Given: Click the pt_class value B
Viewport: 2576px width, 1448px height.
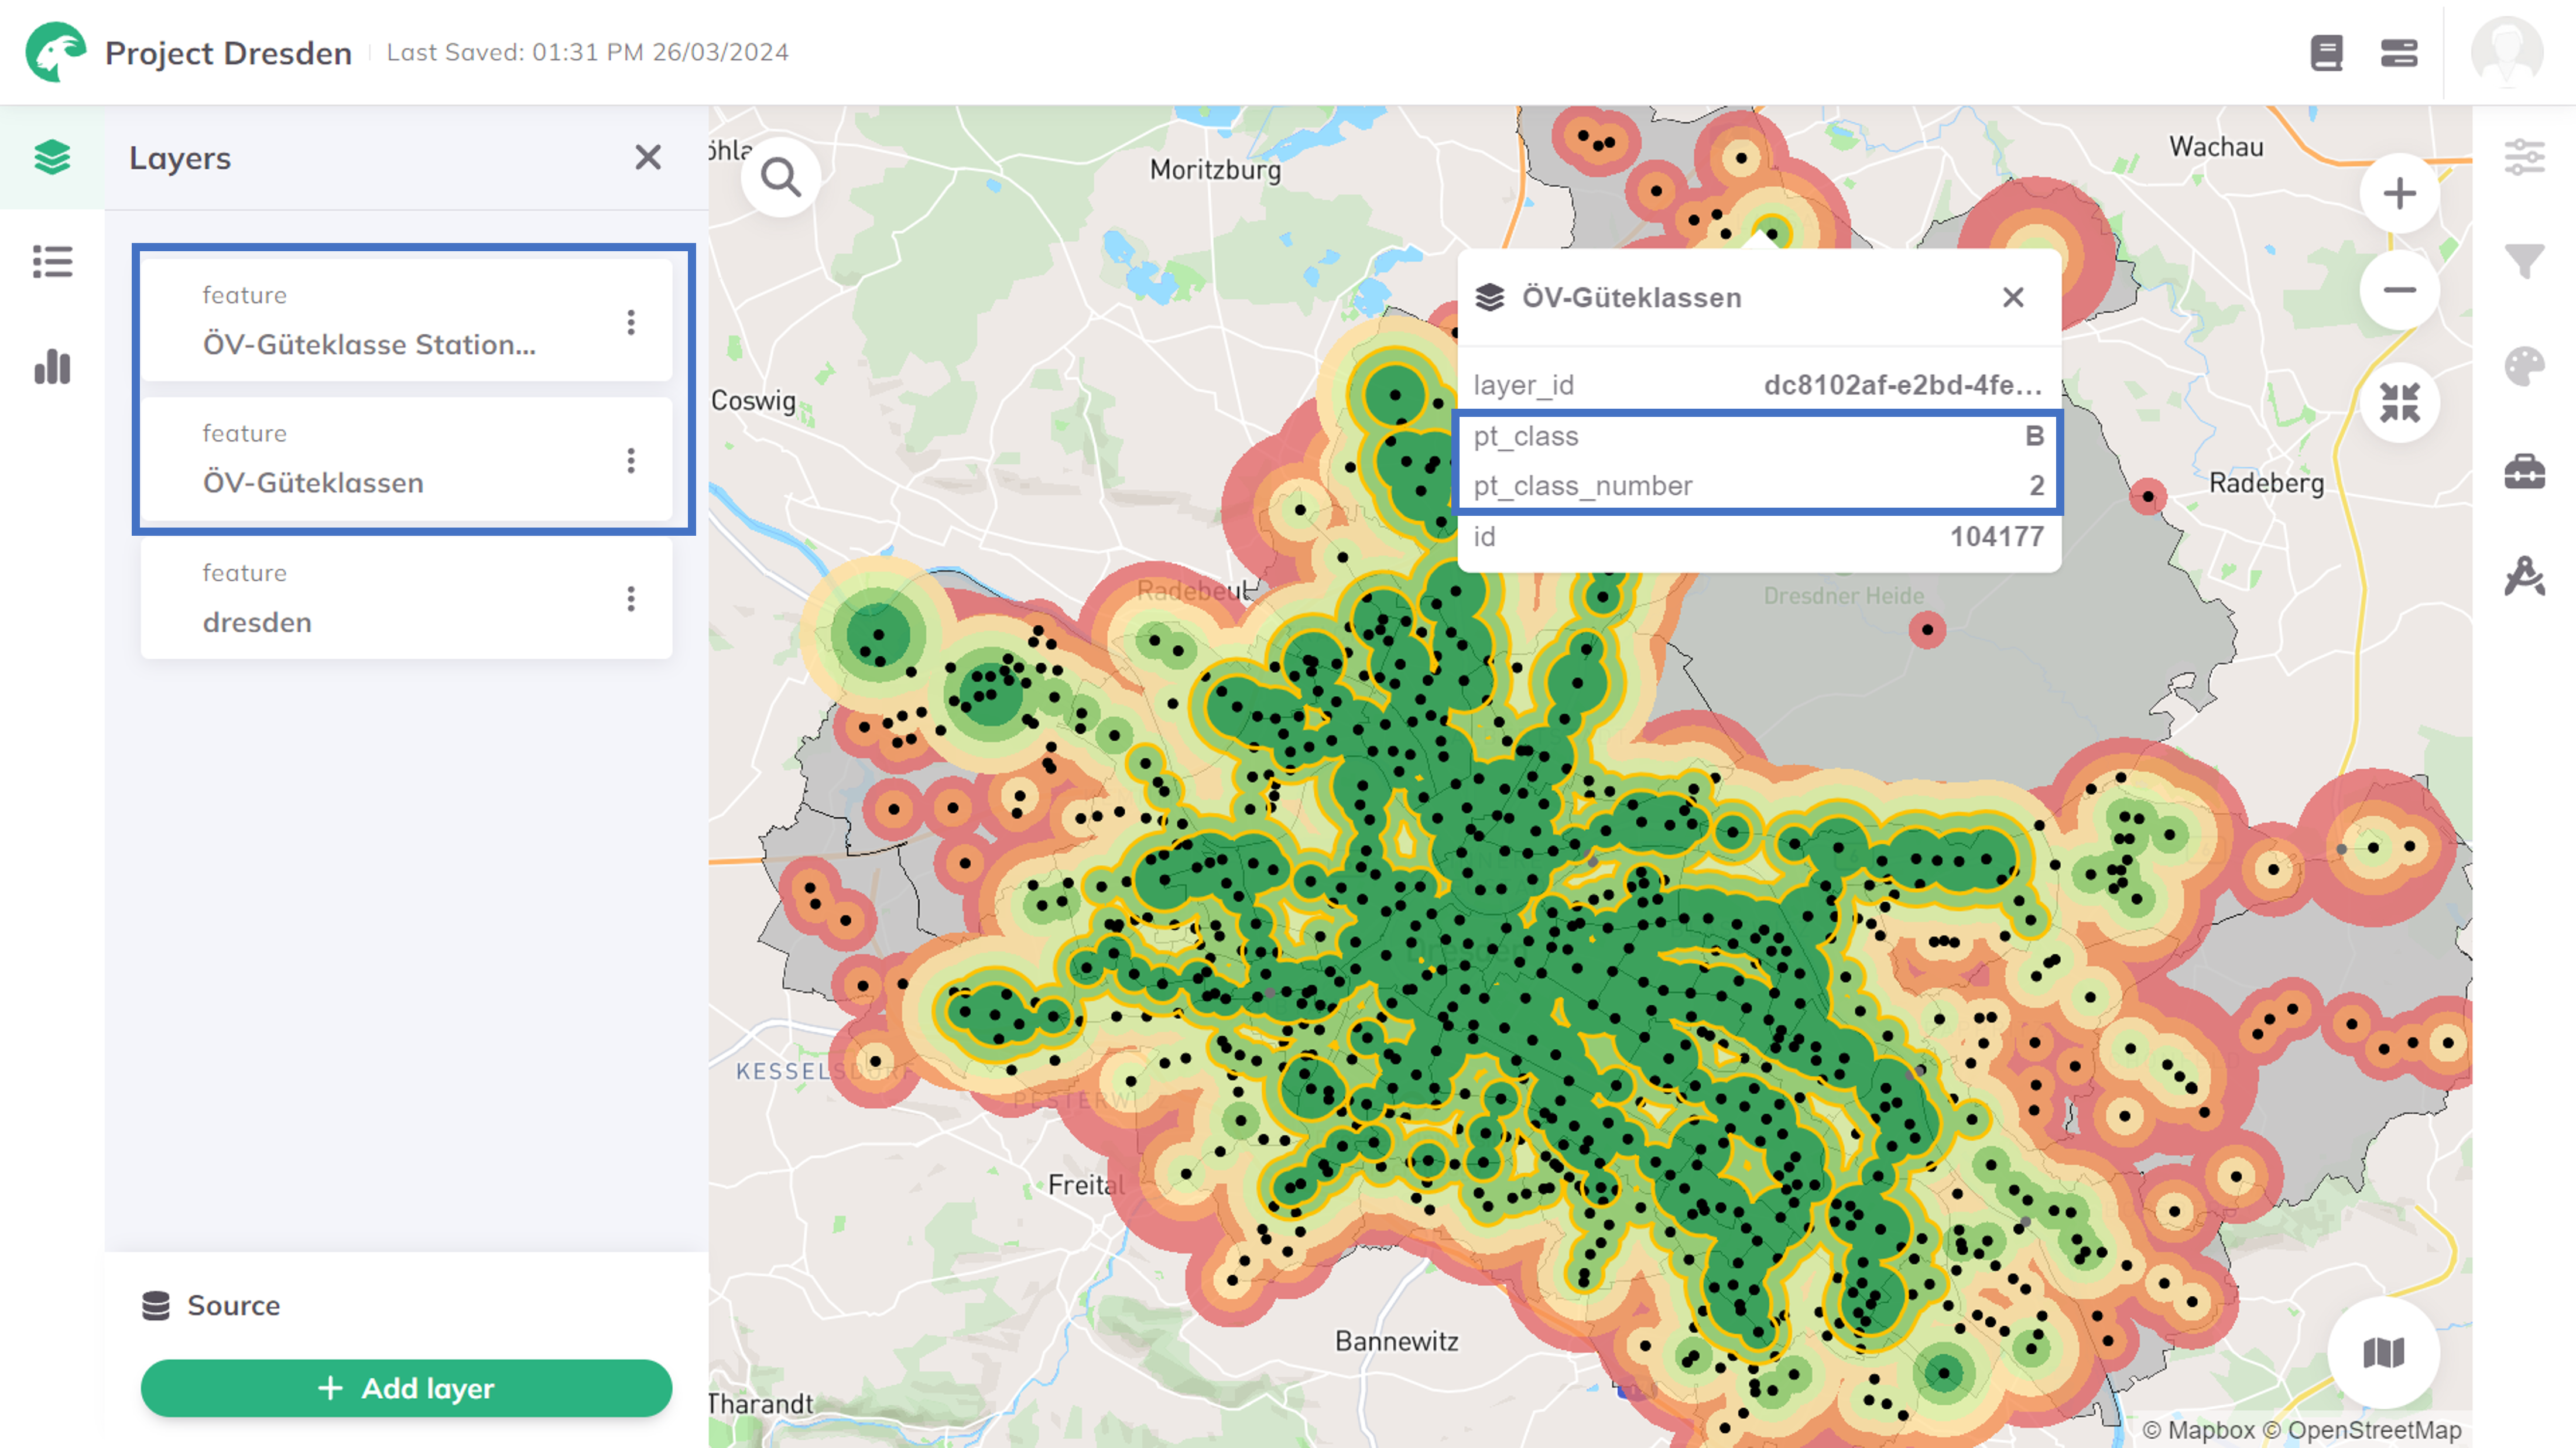Looking at the screenshot, I should 2034,436.
